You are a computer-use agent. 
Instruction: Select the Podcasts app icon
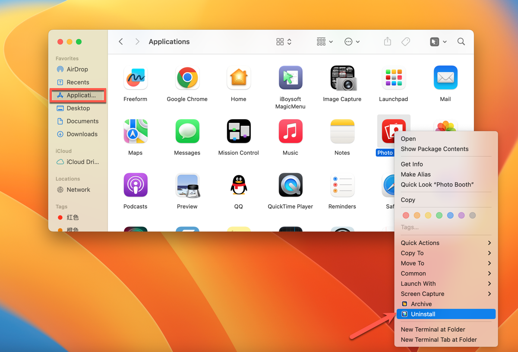pos(135,185)
